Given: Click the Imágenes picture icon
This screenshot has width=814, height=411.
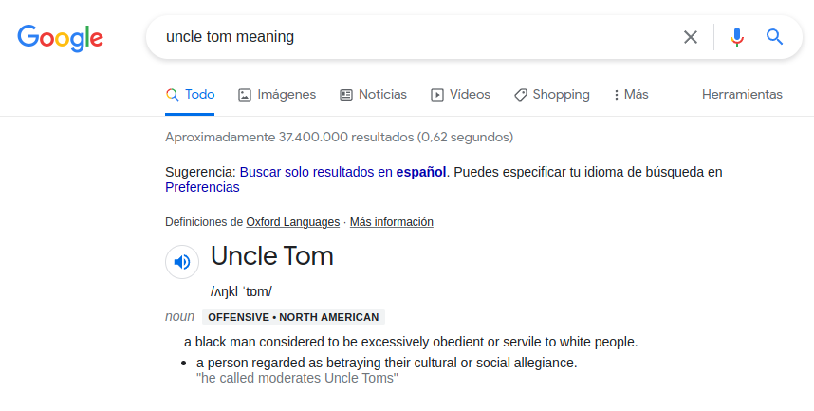Looking at the screenshot, I should click(245, 95).
